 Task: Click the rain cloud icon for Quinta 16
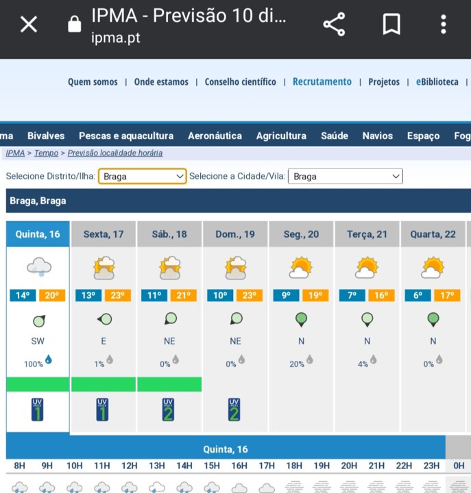[x=38, y=267]
